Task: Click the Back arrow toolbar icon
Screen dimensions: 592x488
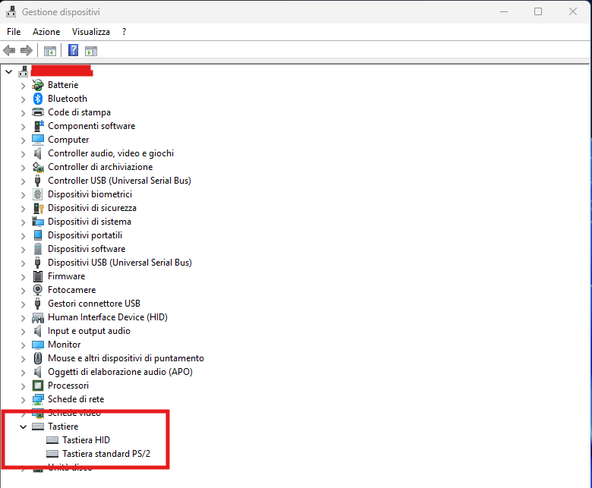Action: tap(8, 50)
